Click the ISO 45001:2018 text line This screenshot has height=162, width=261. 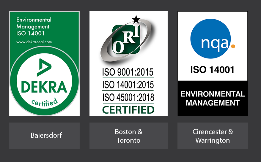[128, 97]
